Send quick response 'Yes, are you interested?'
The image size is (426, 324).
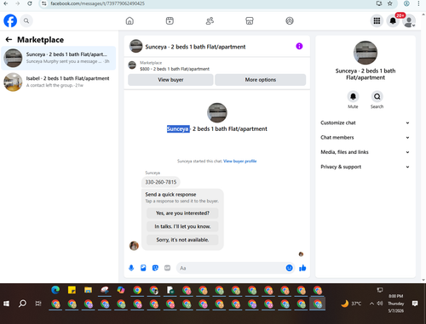coord(182,213)
